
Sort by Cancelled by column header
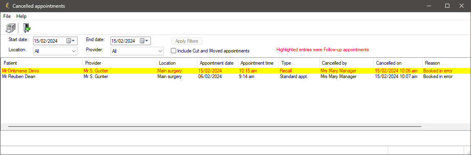347,63
